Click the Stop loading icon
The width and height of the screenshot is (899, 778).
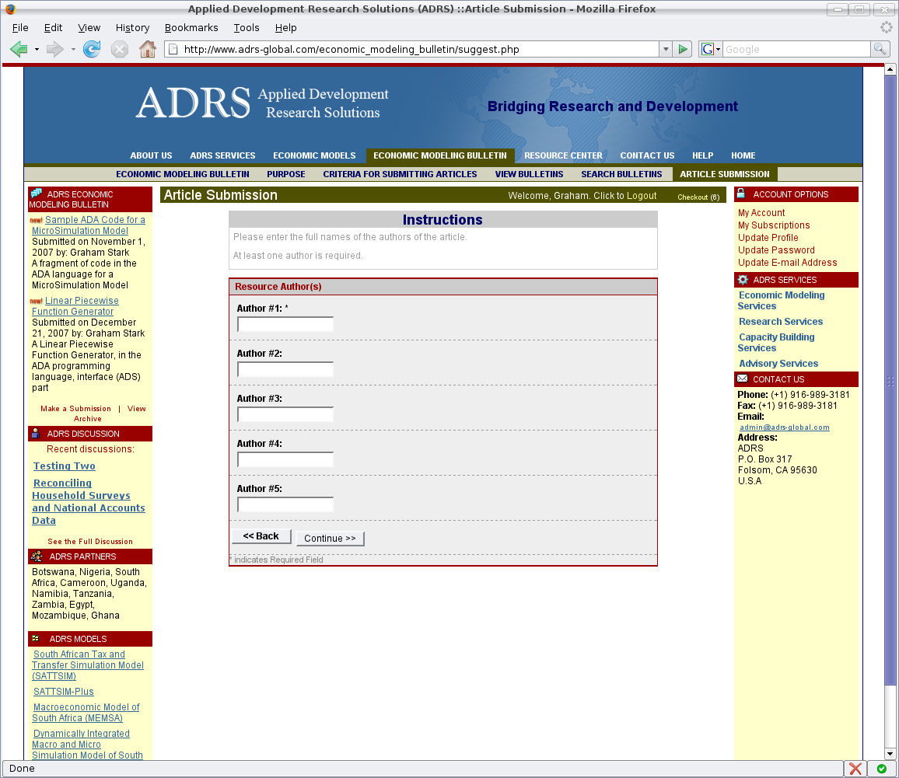[x=120, y=50]
